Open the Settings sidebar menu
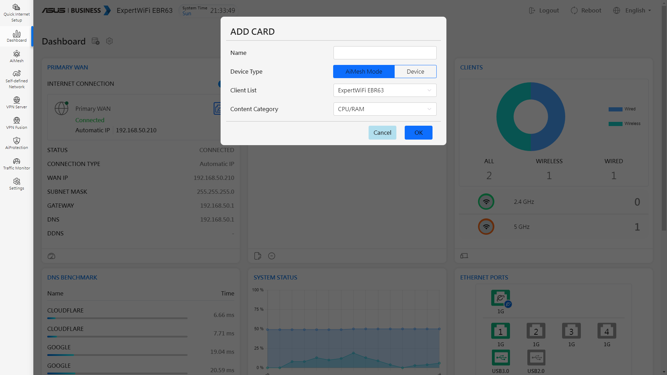Viewport: 667px width, 375px height. click(17, 184)
